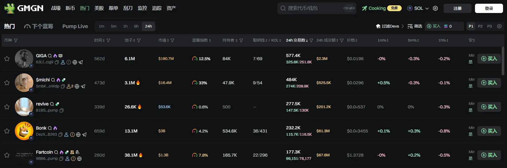Click the search magnifier next to Bonk
This screenshot has width=507, height=168.
tap(50, 128)
